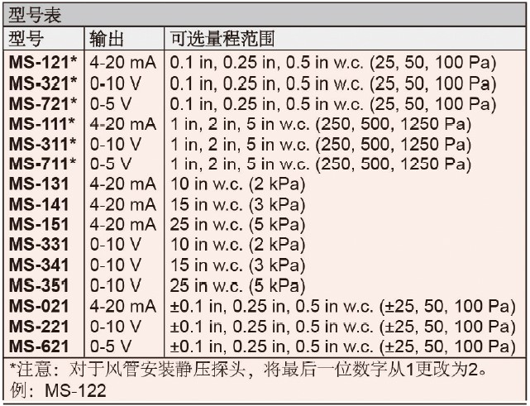Click 15 in w.c. (3 kPa) for MS-341
The image size is (530, 406).
tap(237, 265)
